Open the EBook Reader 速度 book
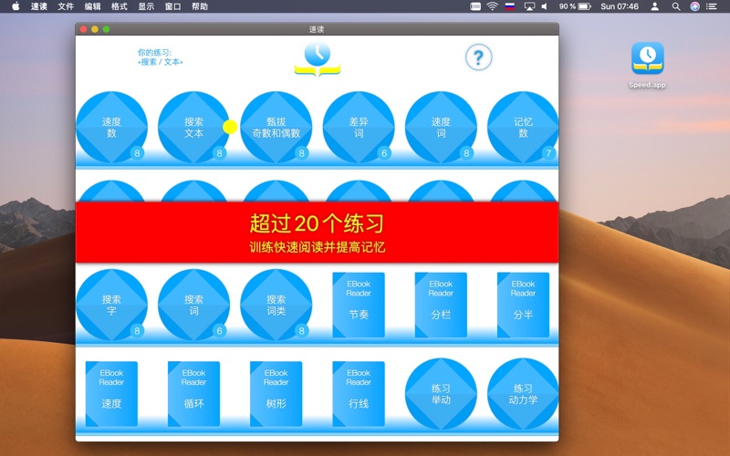 111,394
